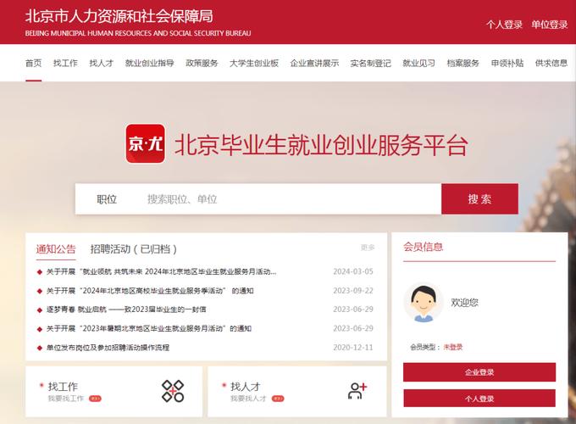Image resolution: width=576 pixels, height=424 pixels.
Task: Click the red badge next to 我要找工作
Action: coord(95,399)
